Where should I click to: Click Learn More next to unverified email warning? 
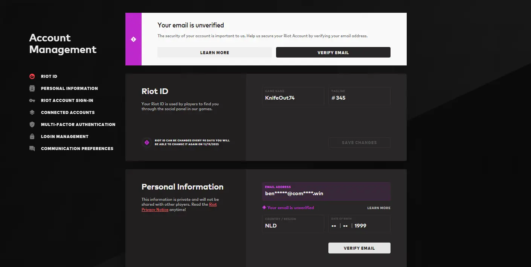tap(379, 208)
